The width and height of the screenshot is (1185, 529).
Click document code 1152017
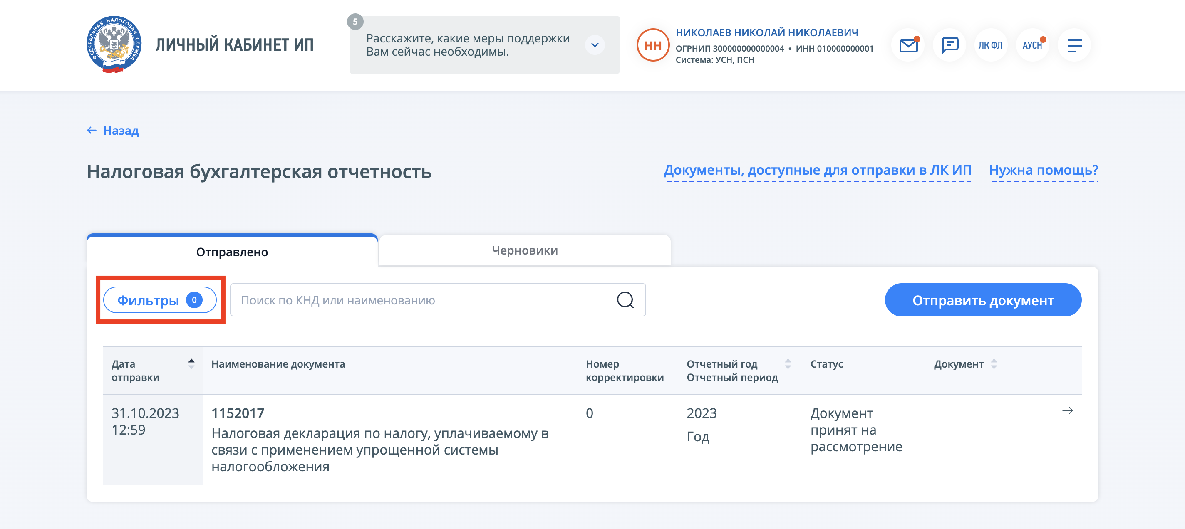pos(238,413)
